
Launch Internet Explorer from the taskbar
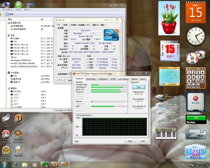(x=14, y=165)
